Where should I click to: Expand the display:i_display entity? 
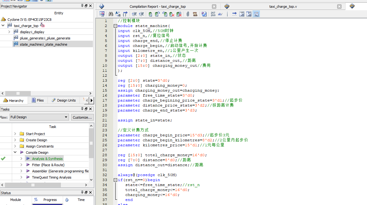[x=9, y=32]
